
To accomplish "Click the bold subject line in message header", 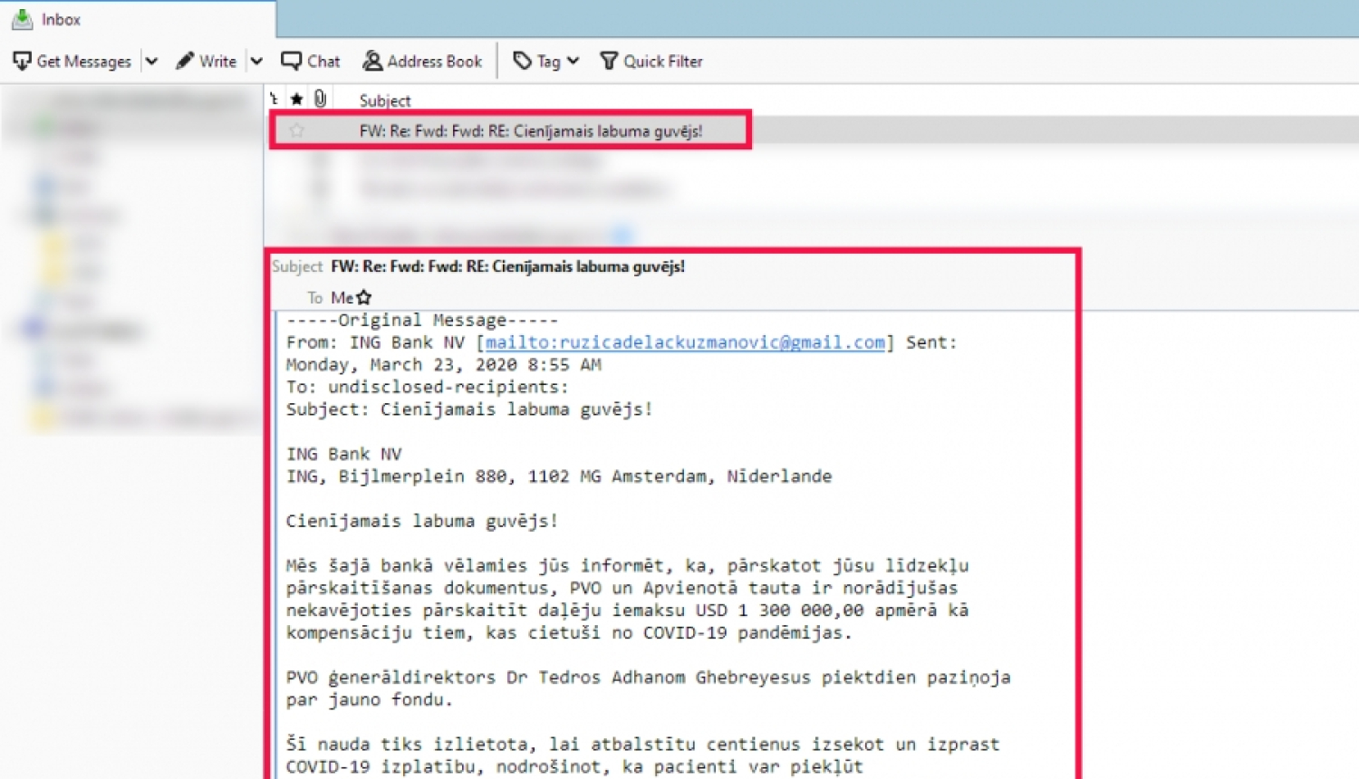I will click(x=507, y=266).
